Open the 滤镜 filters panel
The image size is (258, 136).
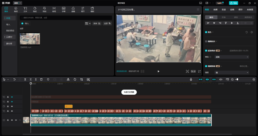pos(73,10)
